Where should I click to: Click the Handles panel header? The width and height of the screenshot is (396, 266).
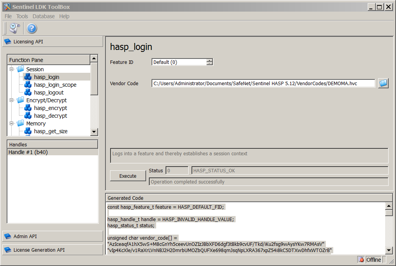pyautogui.click(x=53, y=144)
